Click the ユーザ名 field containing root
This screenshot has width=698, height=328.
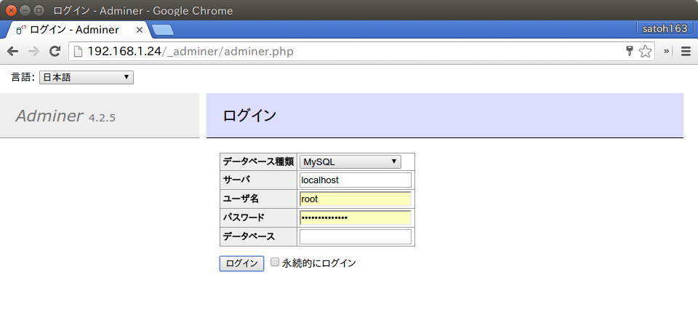tap(356, 199)
